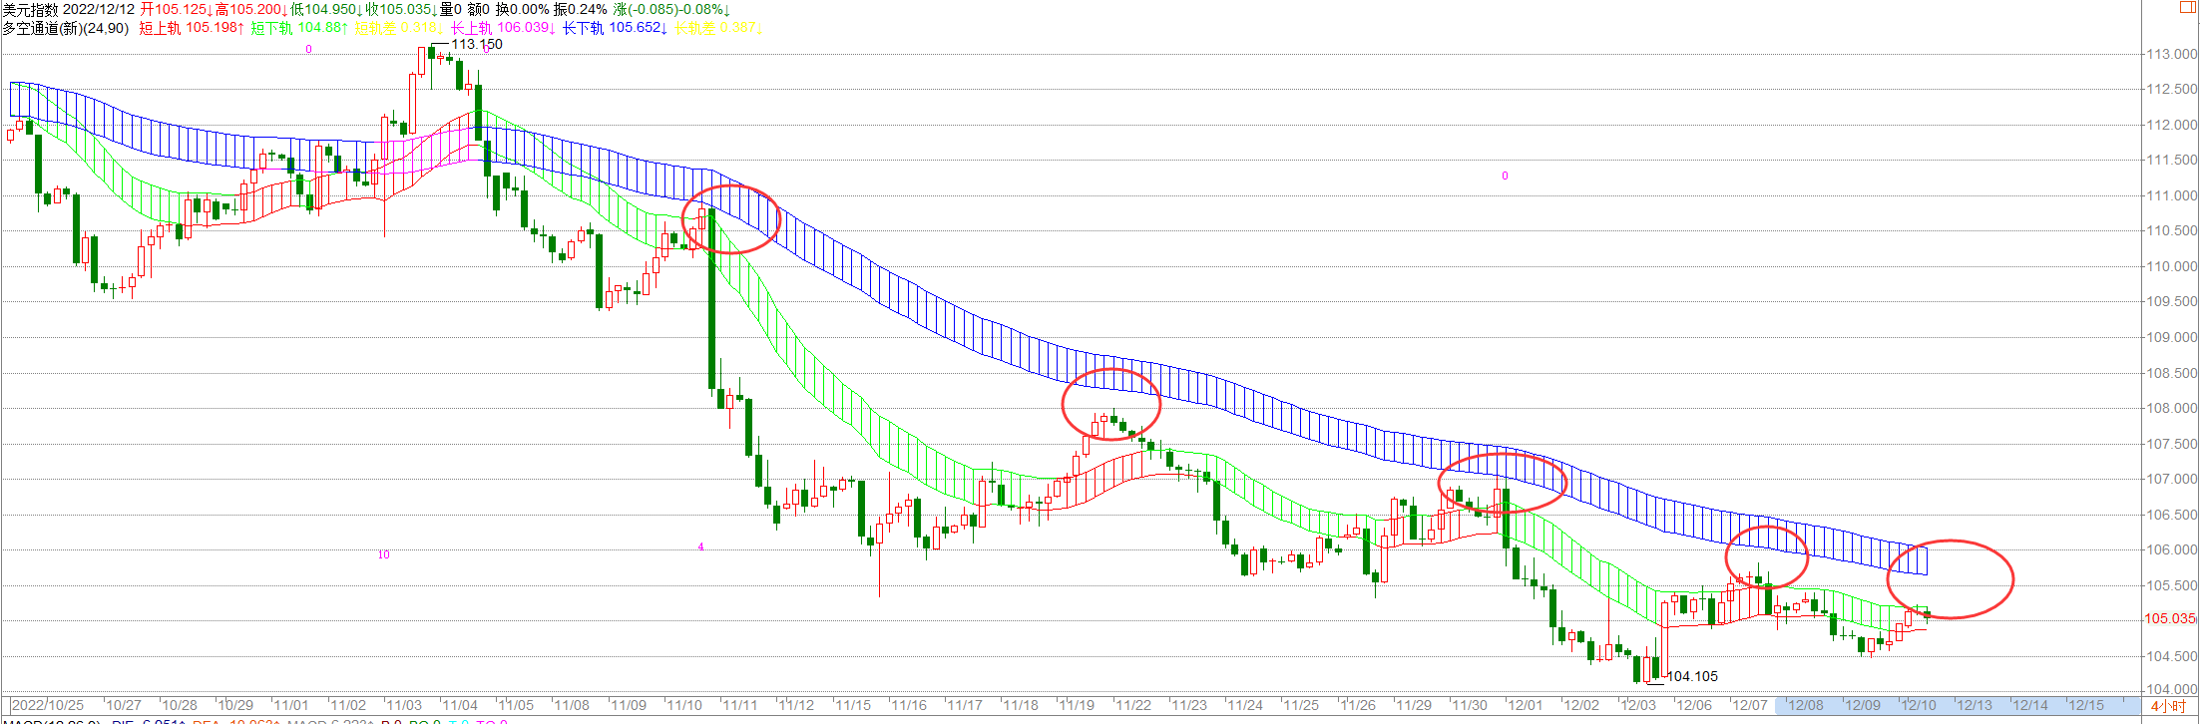
Task: Click the 113.150 high price marker
Action: [x=477, y=44]
